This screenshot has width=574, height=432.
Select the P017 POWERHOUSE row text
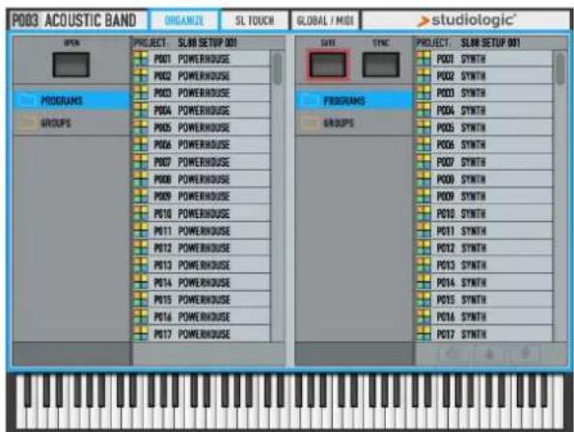tap(192, 334)
